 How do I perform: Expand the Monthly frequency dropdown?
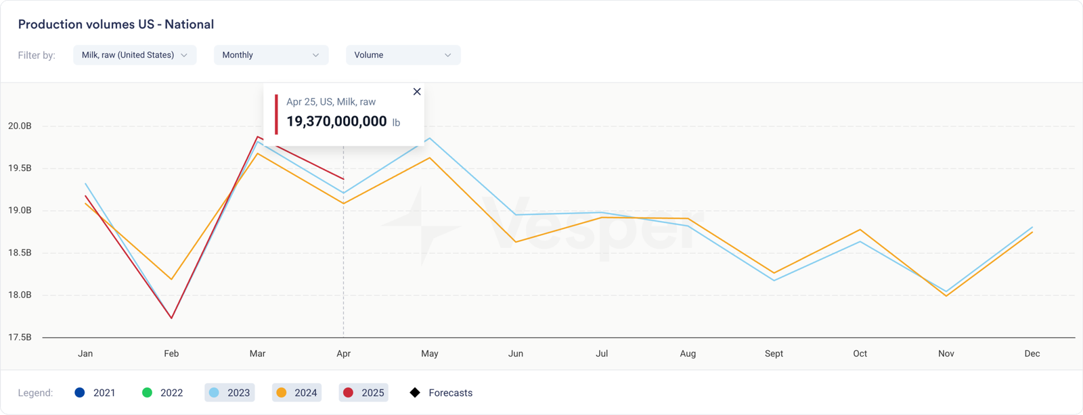click(271, 55)
